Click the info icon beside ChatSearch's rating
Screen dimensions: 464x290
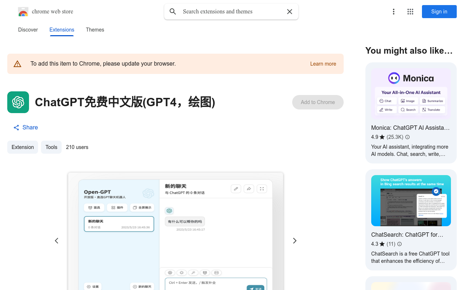tap(399, 244)
